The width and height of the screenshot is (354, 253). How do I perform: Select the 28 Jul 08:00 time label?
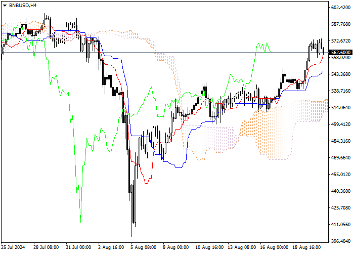(x=46, y=247)
